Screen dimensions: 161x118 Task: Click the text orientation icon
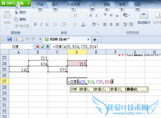pos(125,15)
